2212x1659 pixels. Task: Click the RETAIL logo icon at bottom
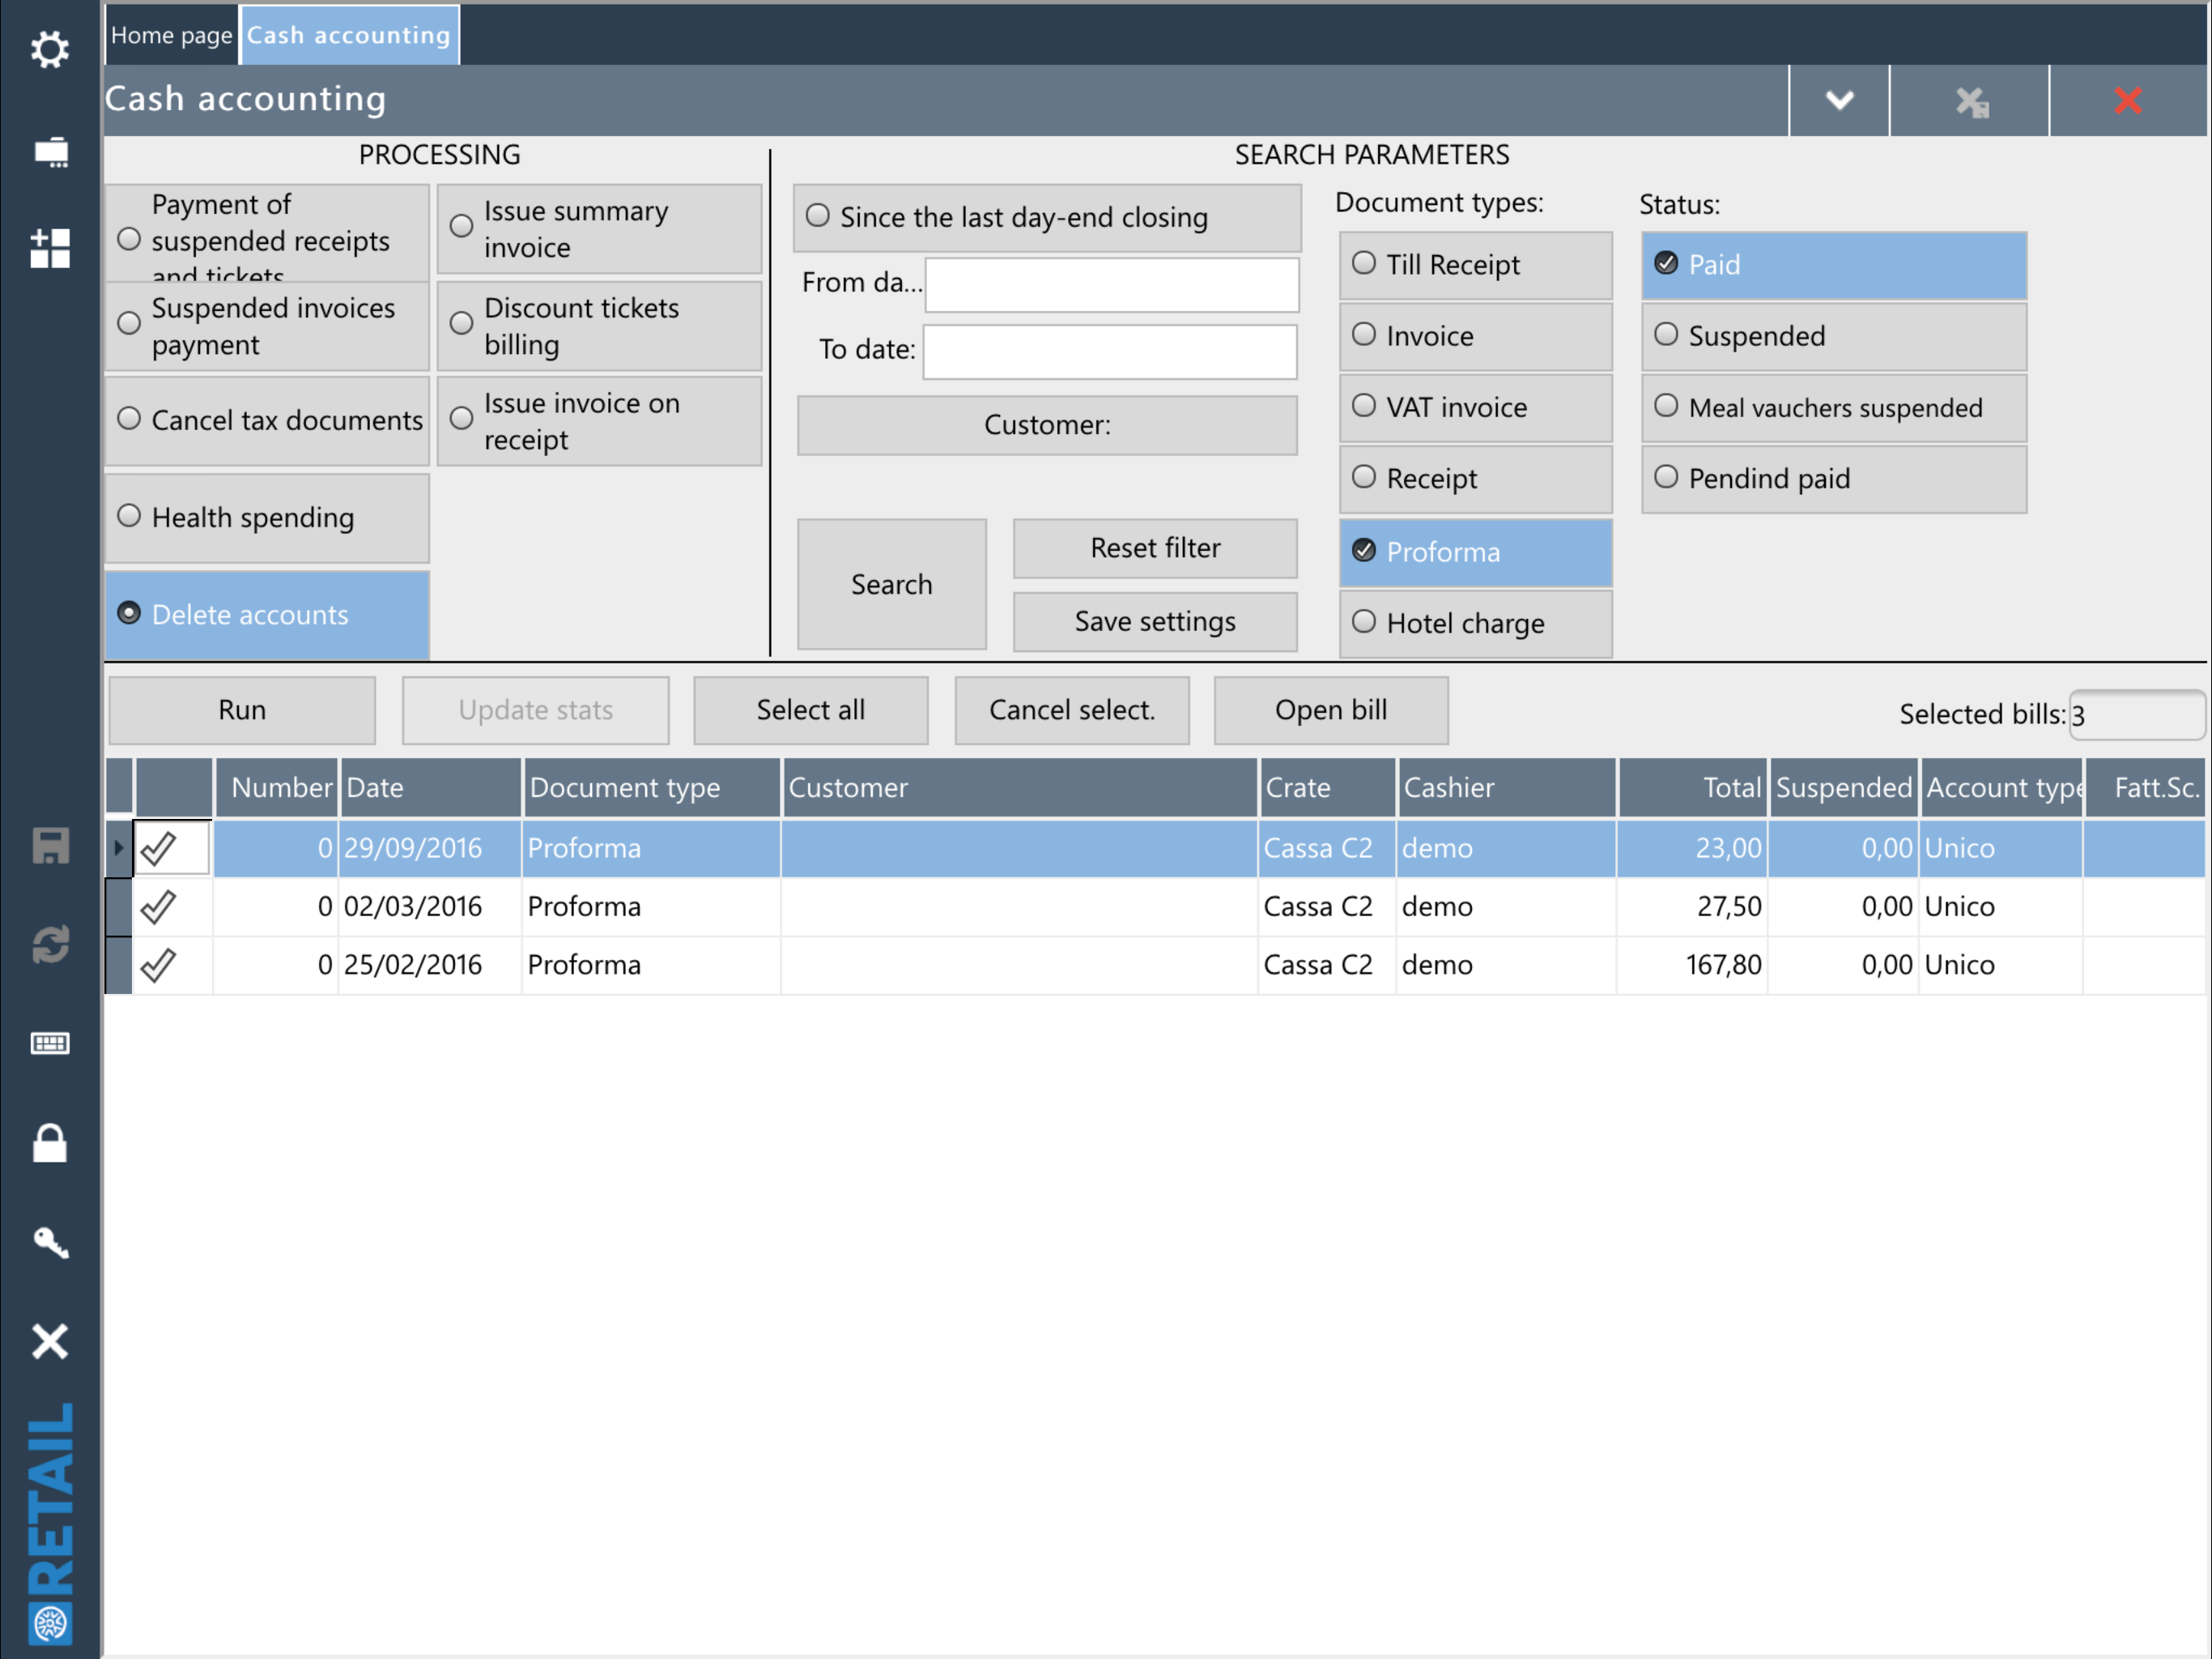pyautogui.click(x=50, y=1523)
